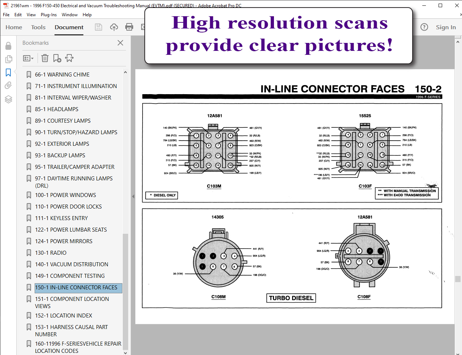Select bookmark 81-1 INTERVAL WIPER/WASHER

tap(73, 97)
